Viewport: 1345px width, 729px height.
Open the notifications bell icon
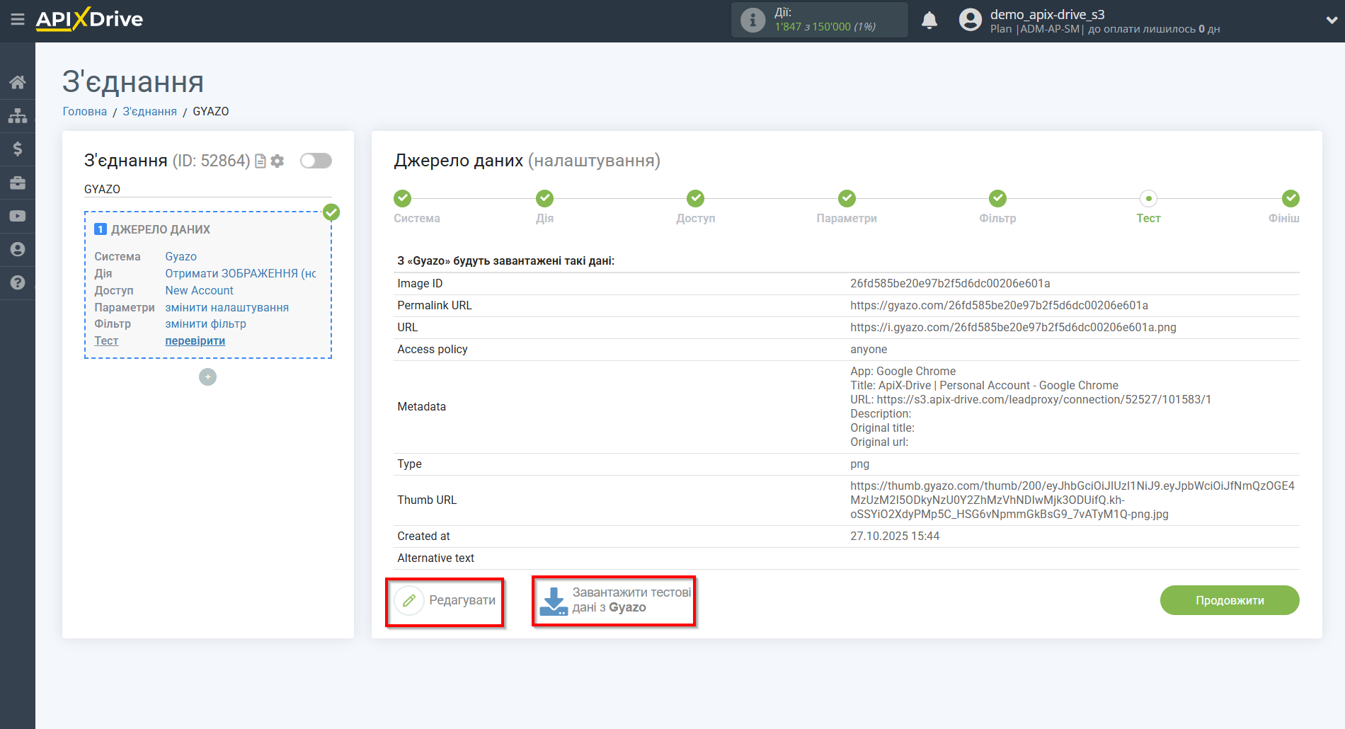point(929,21)
